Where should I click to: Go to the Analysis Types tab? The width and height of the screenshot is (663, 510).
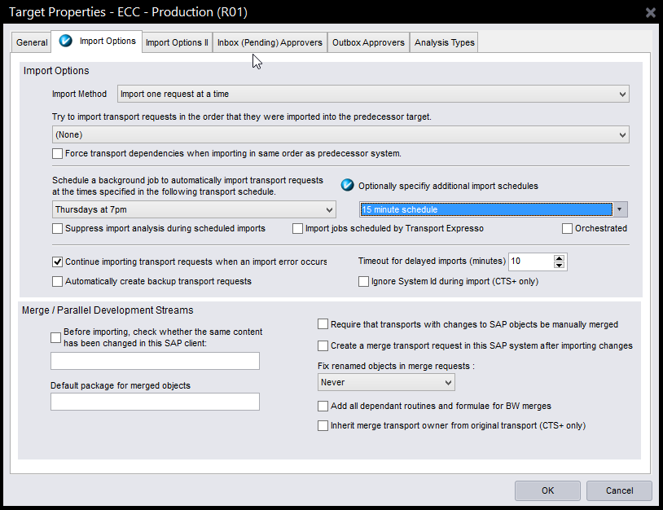pos(444,42)
